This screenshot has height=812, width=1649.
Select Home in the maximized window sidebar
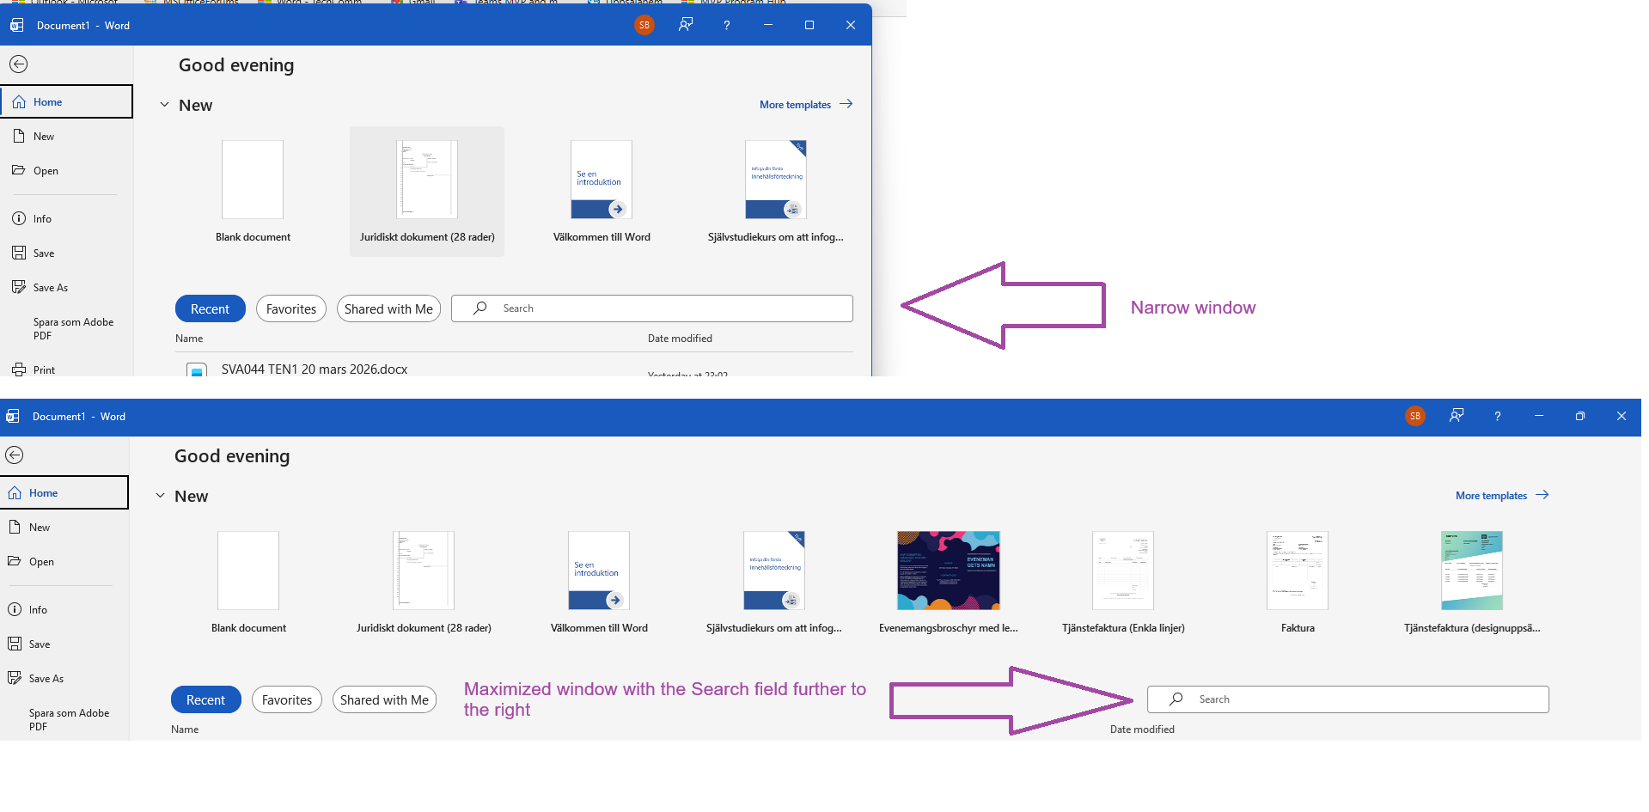pyautogui.click(x=64, y=492)
